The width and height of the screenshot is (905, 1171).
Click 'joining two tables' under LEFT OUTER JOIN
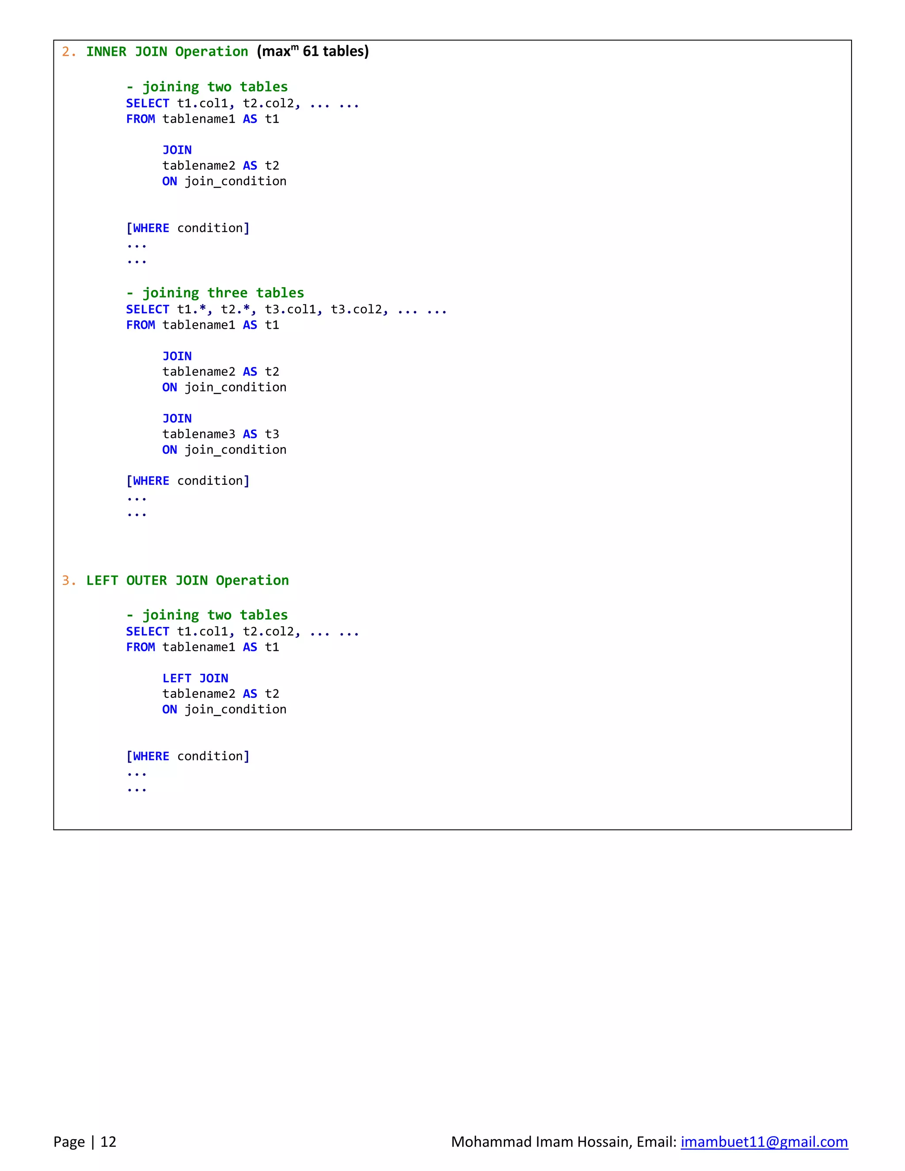coord(207,615)
